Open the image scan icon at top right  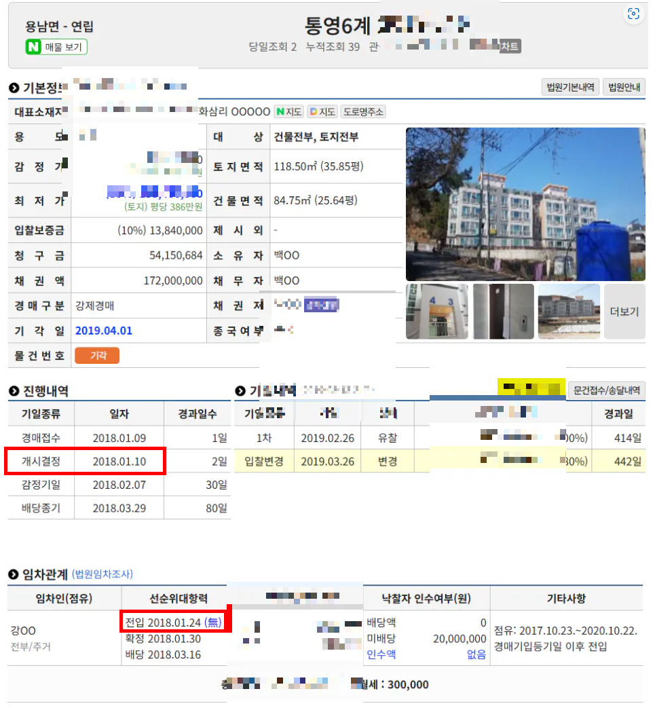633,14
